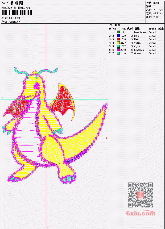Click the swatch in row 7 Green
165x229 pixels.
point(118,53)
